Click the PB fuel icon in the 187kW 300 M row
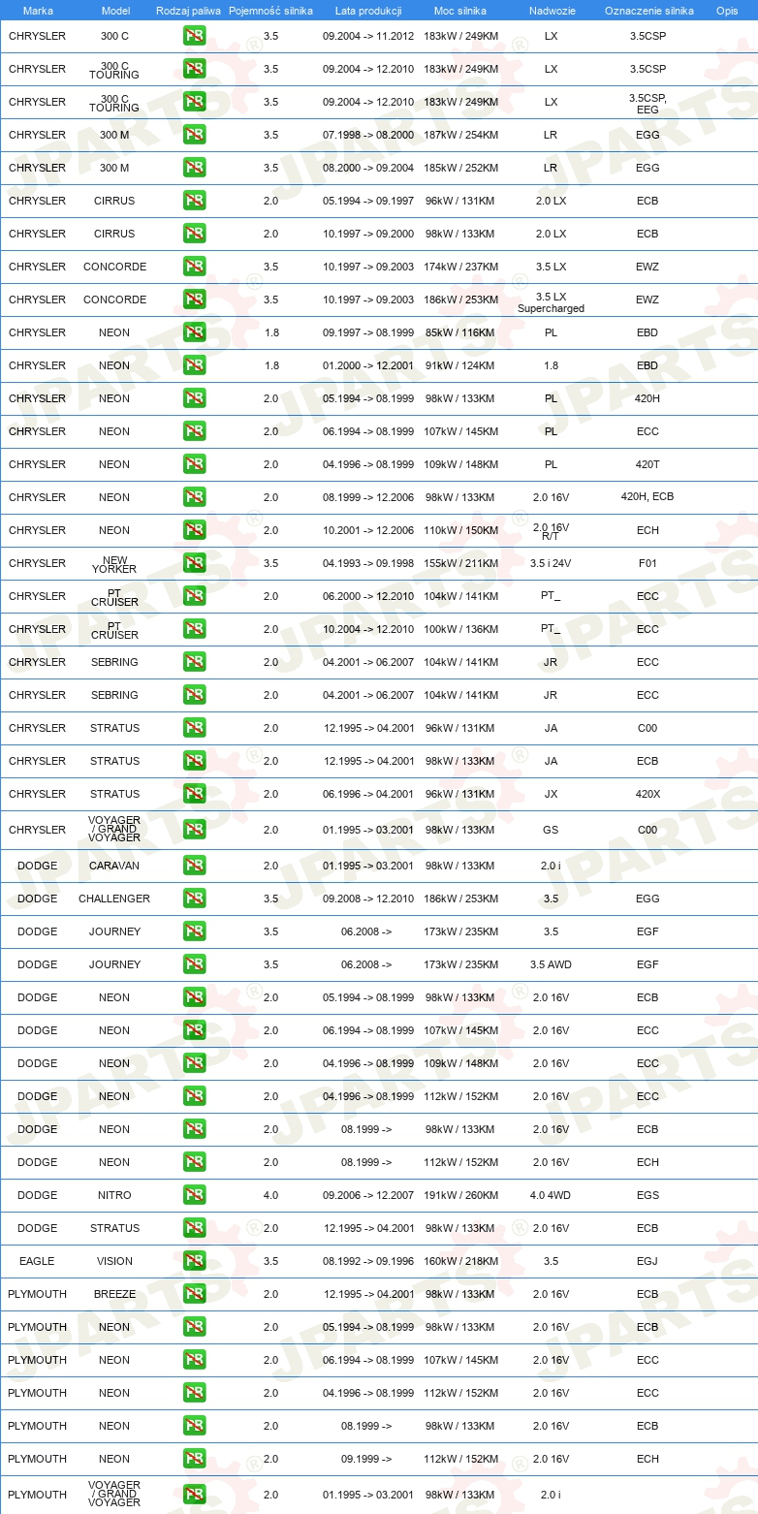The image size is (758, 1514). (x=194, y=135)
